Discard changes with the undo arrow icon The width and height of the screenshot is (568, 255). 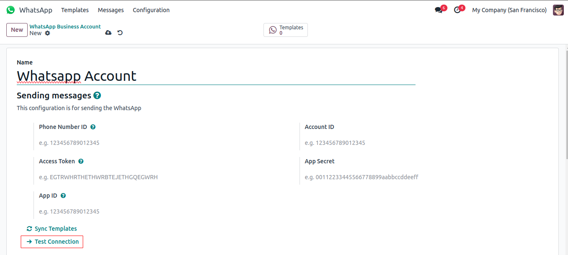(x=120, y=33)
